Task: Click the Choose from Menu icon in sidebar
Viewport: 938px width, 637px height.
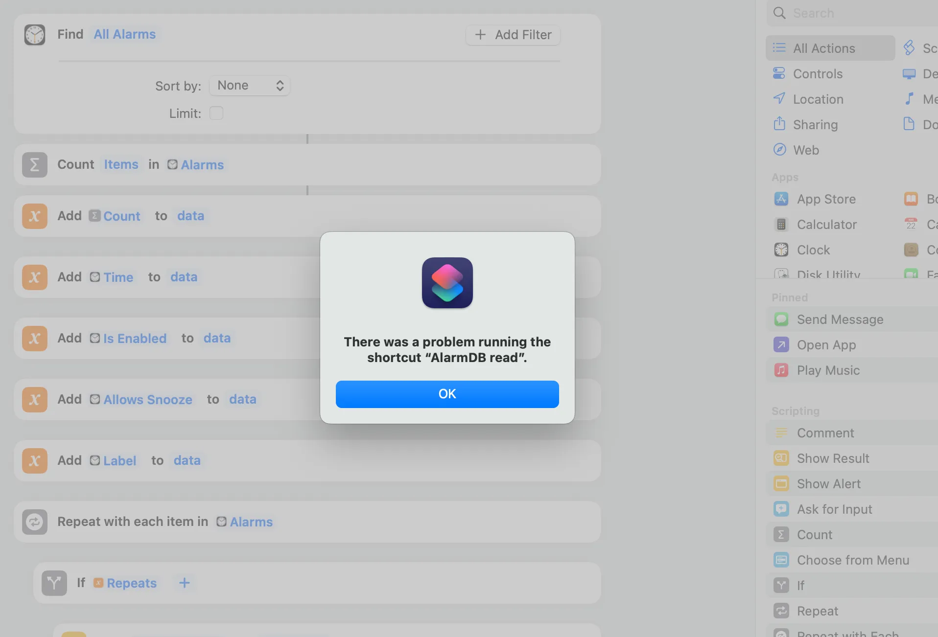Action: [781, 560]
